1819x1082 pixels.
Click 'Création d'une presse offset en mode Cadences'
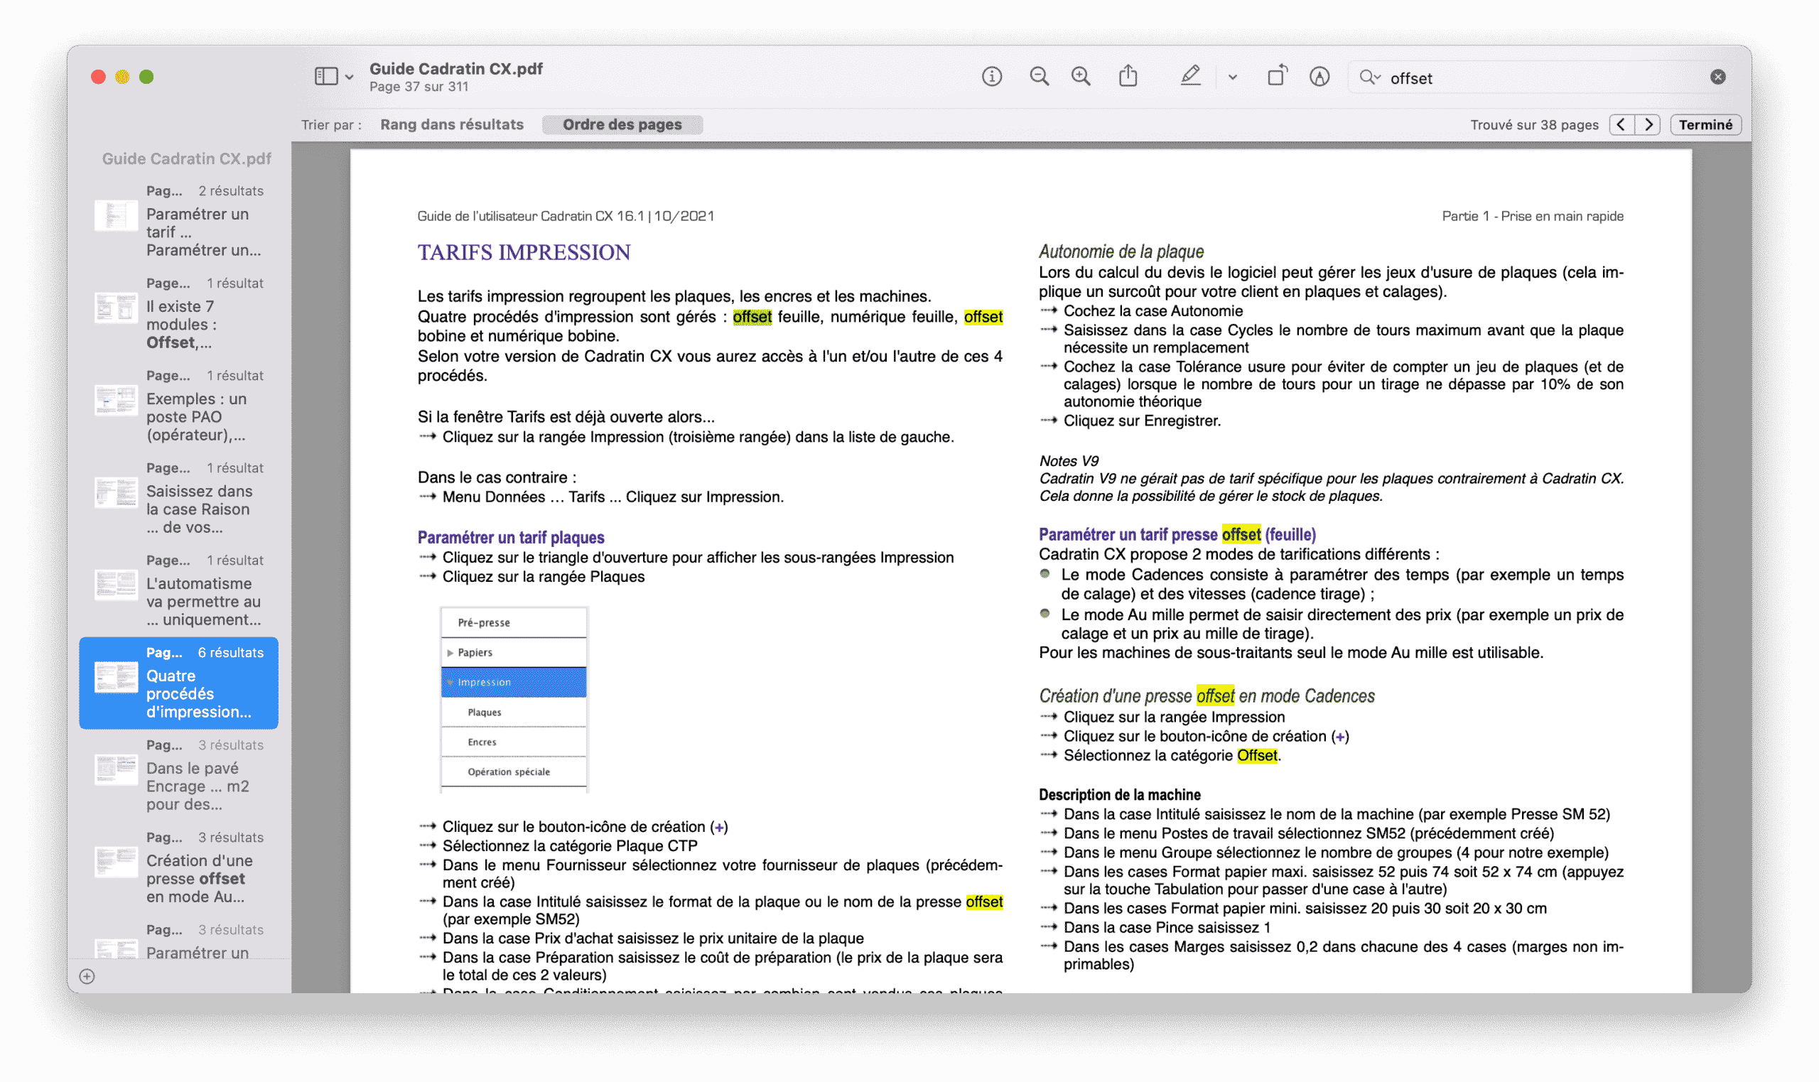(x=1207, y=696)
